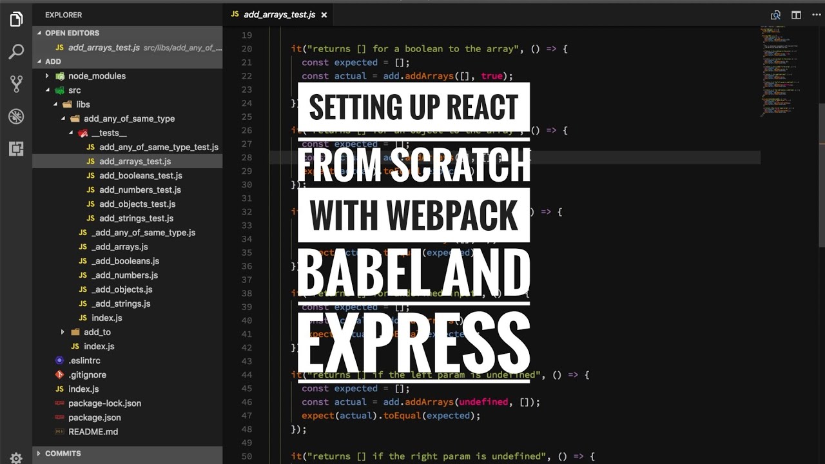The height and width of the screenshot is (464, 825).
Task: Open the Extensions view in activity bar
Action: tap(16, 149)
